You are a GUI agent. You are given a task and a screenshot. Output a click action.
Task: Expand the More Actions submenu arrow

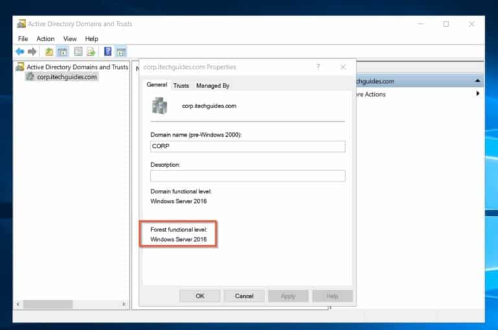coord(478,94)
